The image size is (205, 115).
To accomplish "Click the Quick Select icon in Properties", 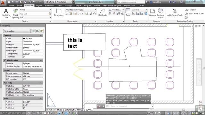I will coord(41,31).
